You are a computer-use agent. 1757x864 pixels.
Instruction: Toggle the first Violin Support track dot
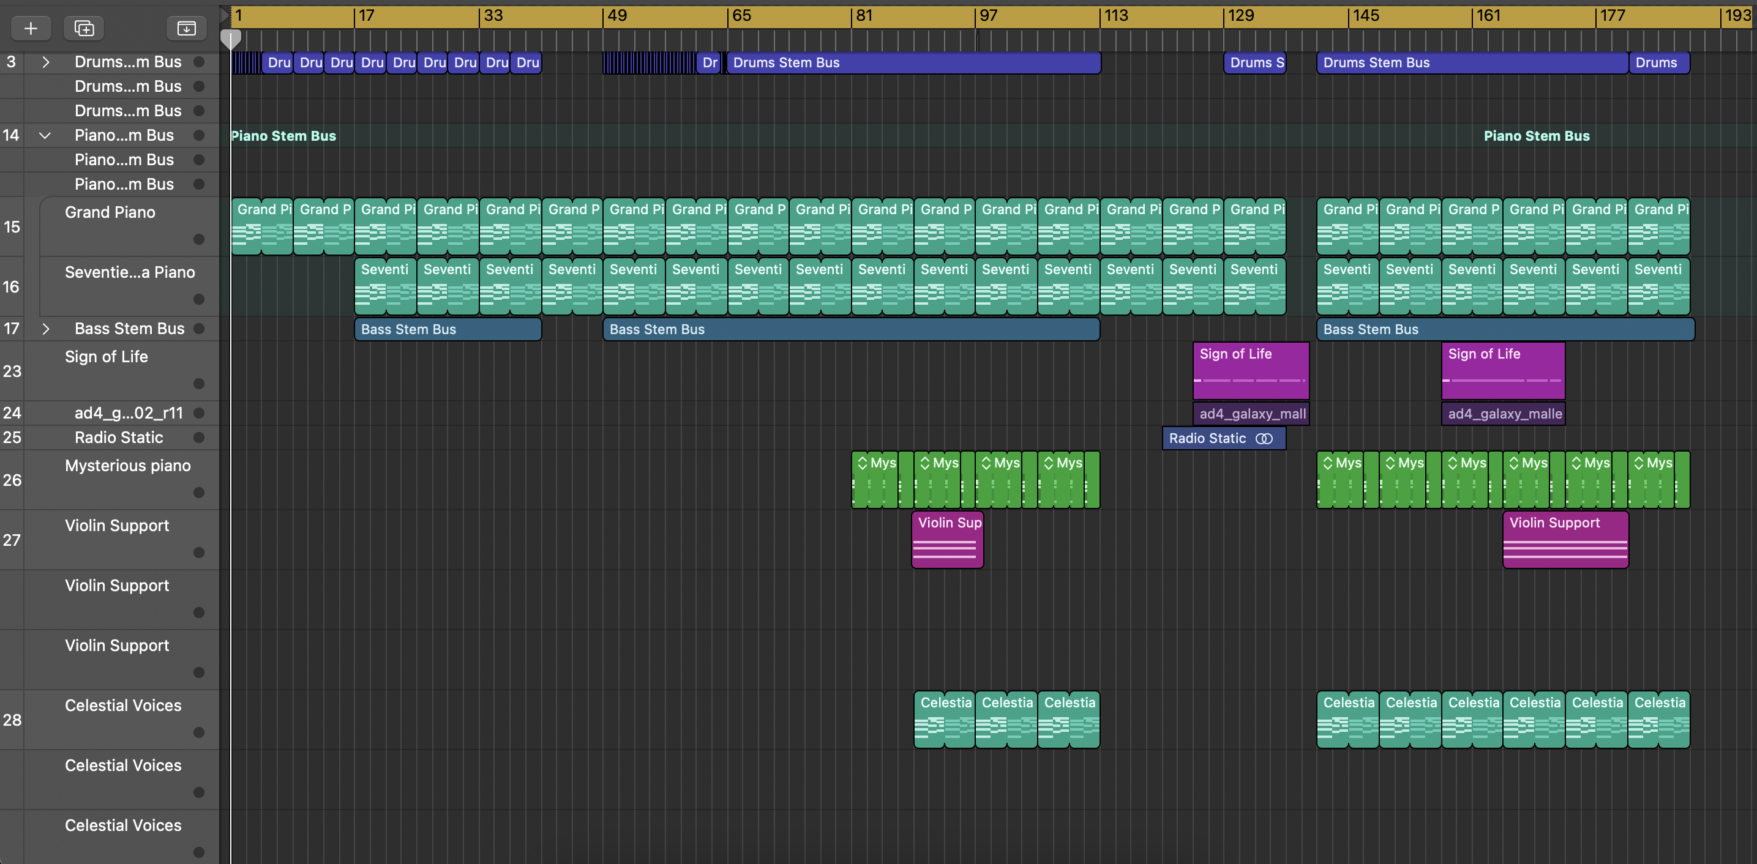coord(199,553)
